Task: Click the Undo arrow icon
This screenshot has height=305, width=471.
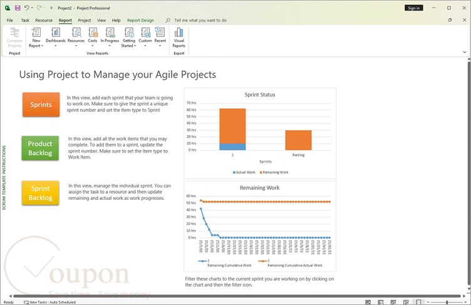Action: coord(27,7)
